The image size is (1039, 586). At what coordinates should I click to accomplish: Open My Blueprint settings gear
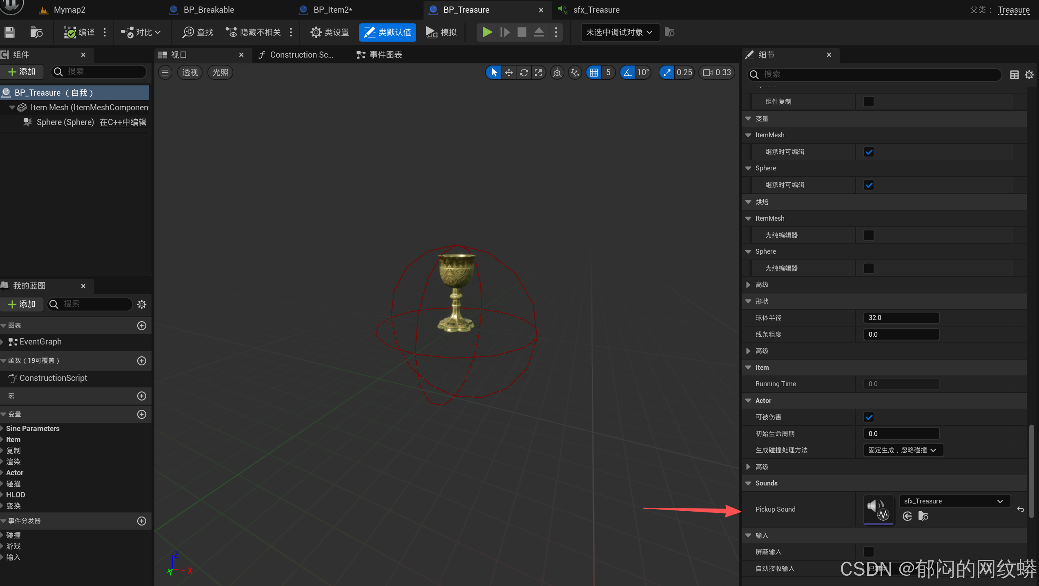pos(142,304)
